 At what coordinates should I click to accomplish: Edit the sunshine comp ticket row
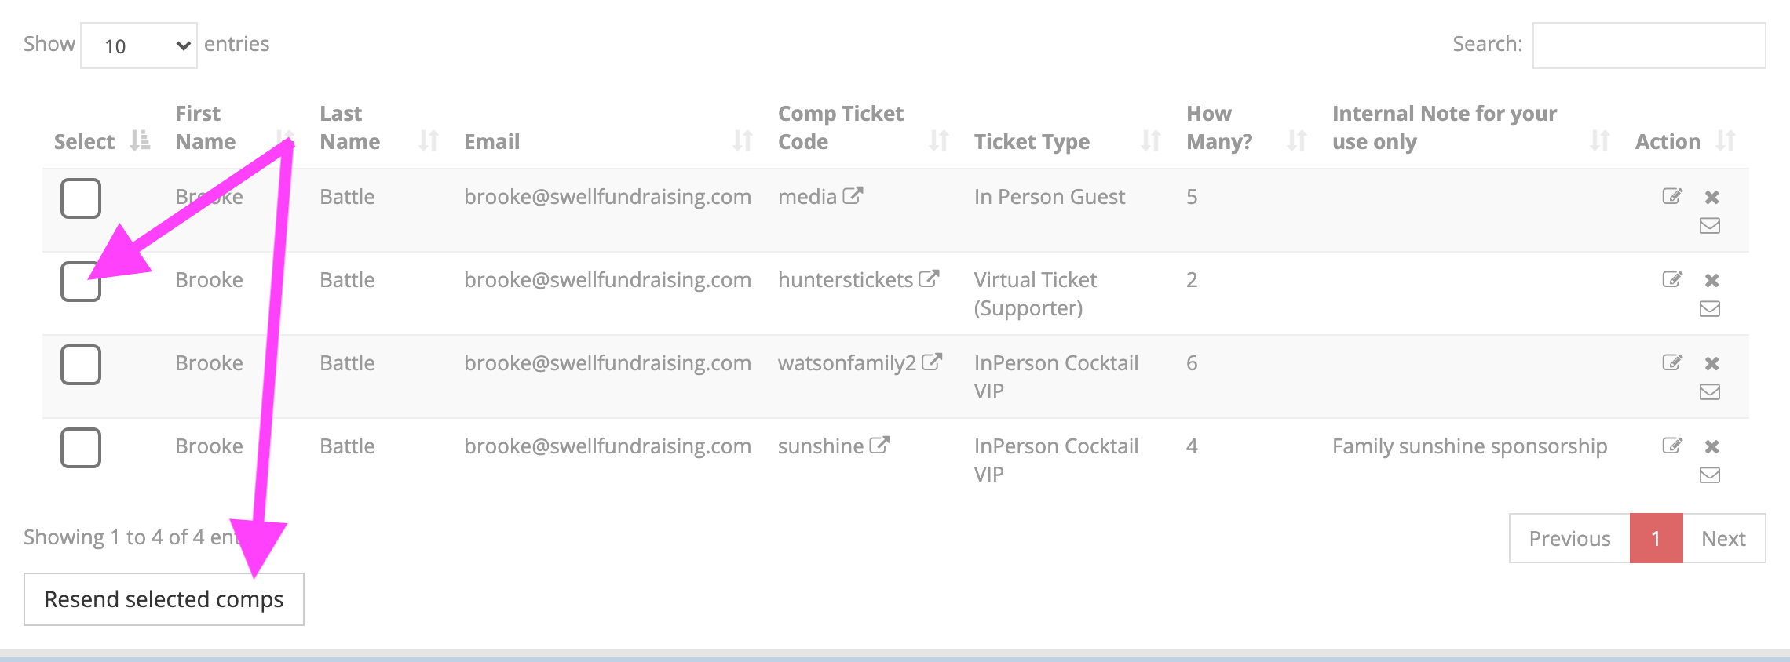[x=1671, y=446]
